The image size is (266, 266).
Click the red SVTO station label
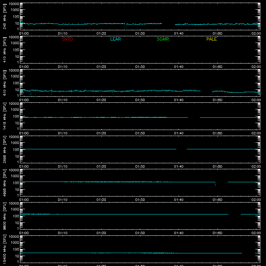pyautogui.click(x=67, y=39)
